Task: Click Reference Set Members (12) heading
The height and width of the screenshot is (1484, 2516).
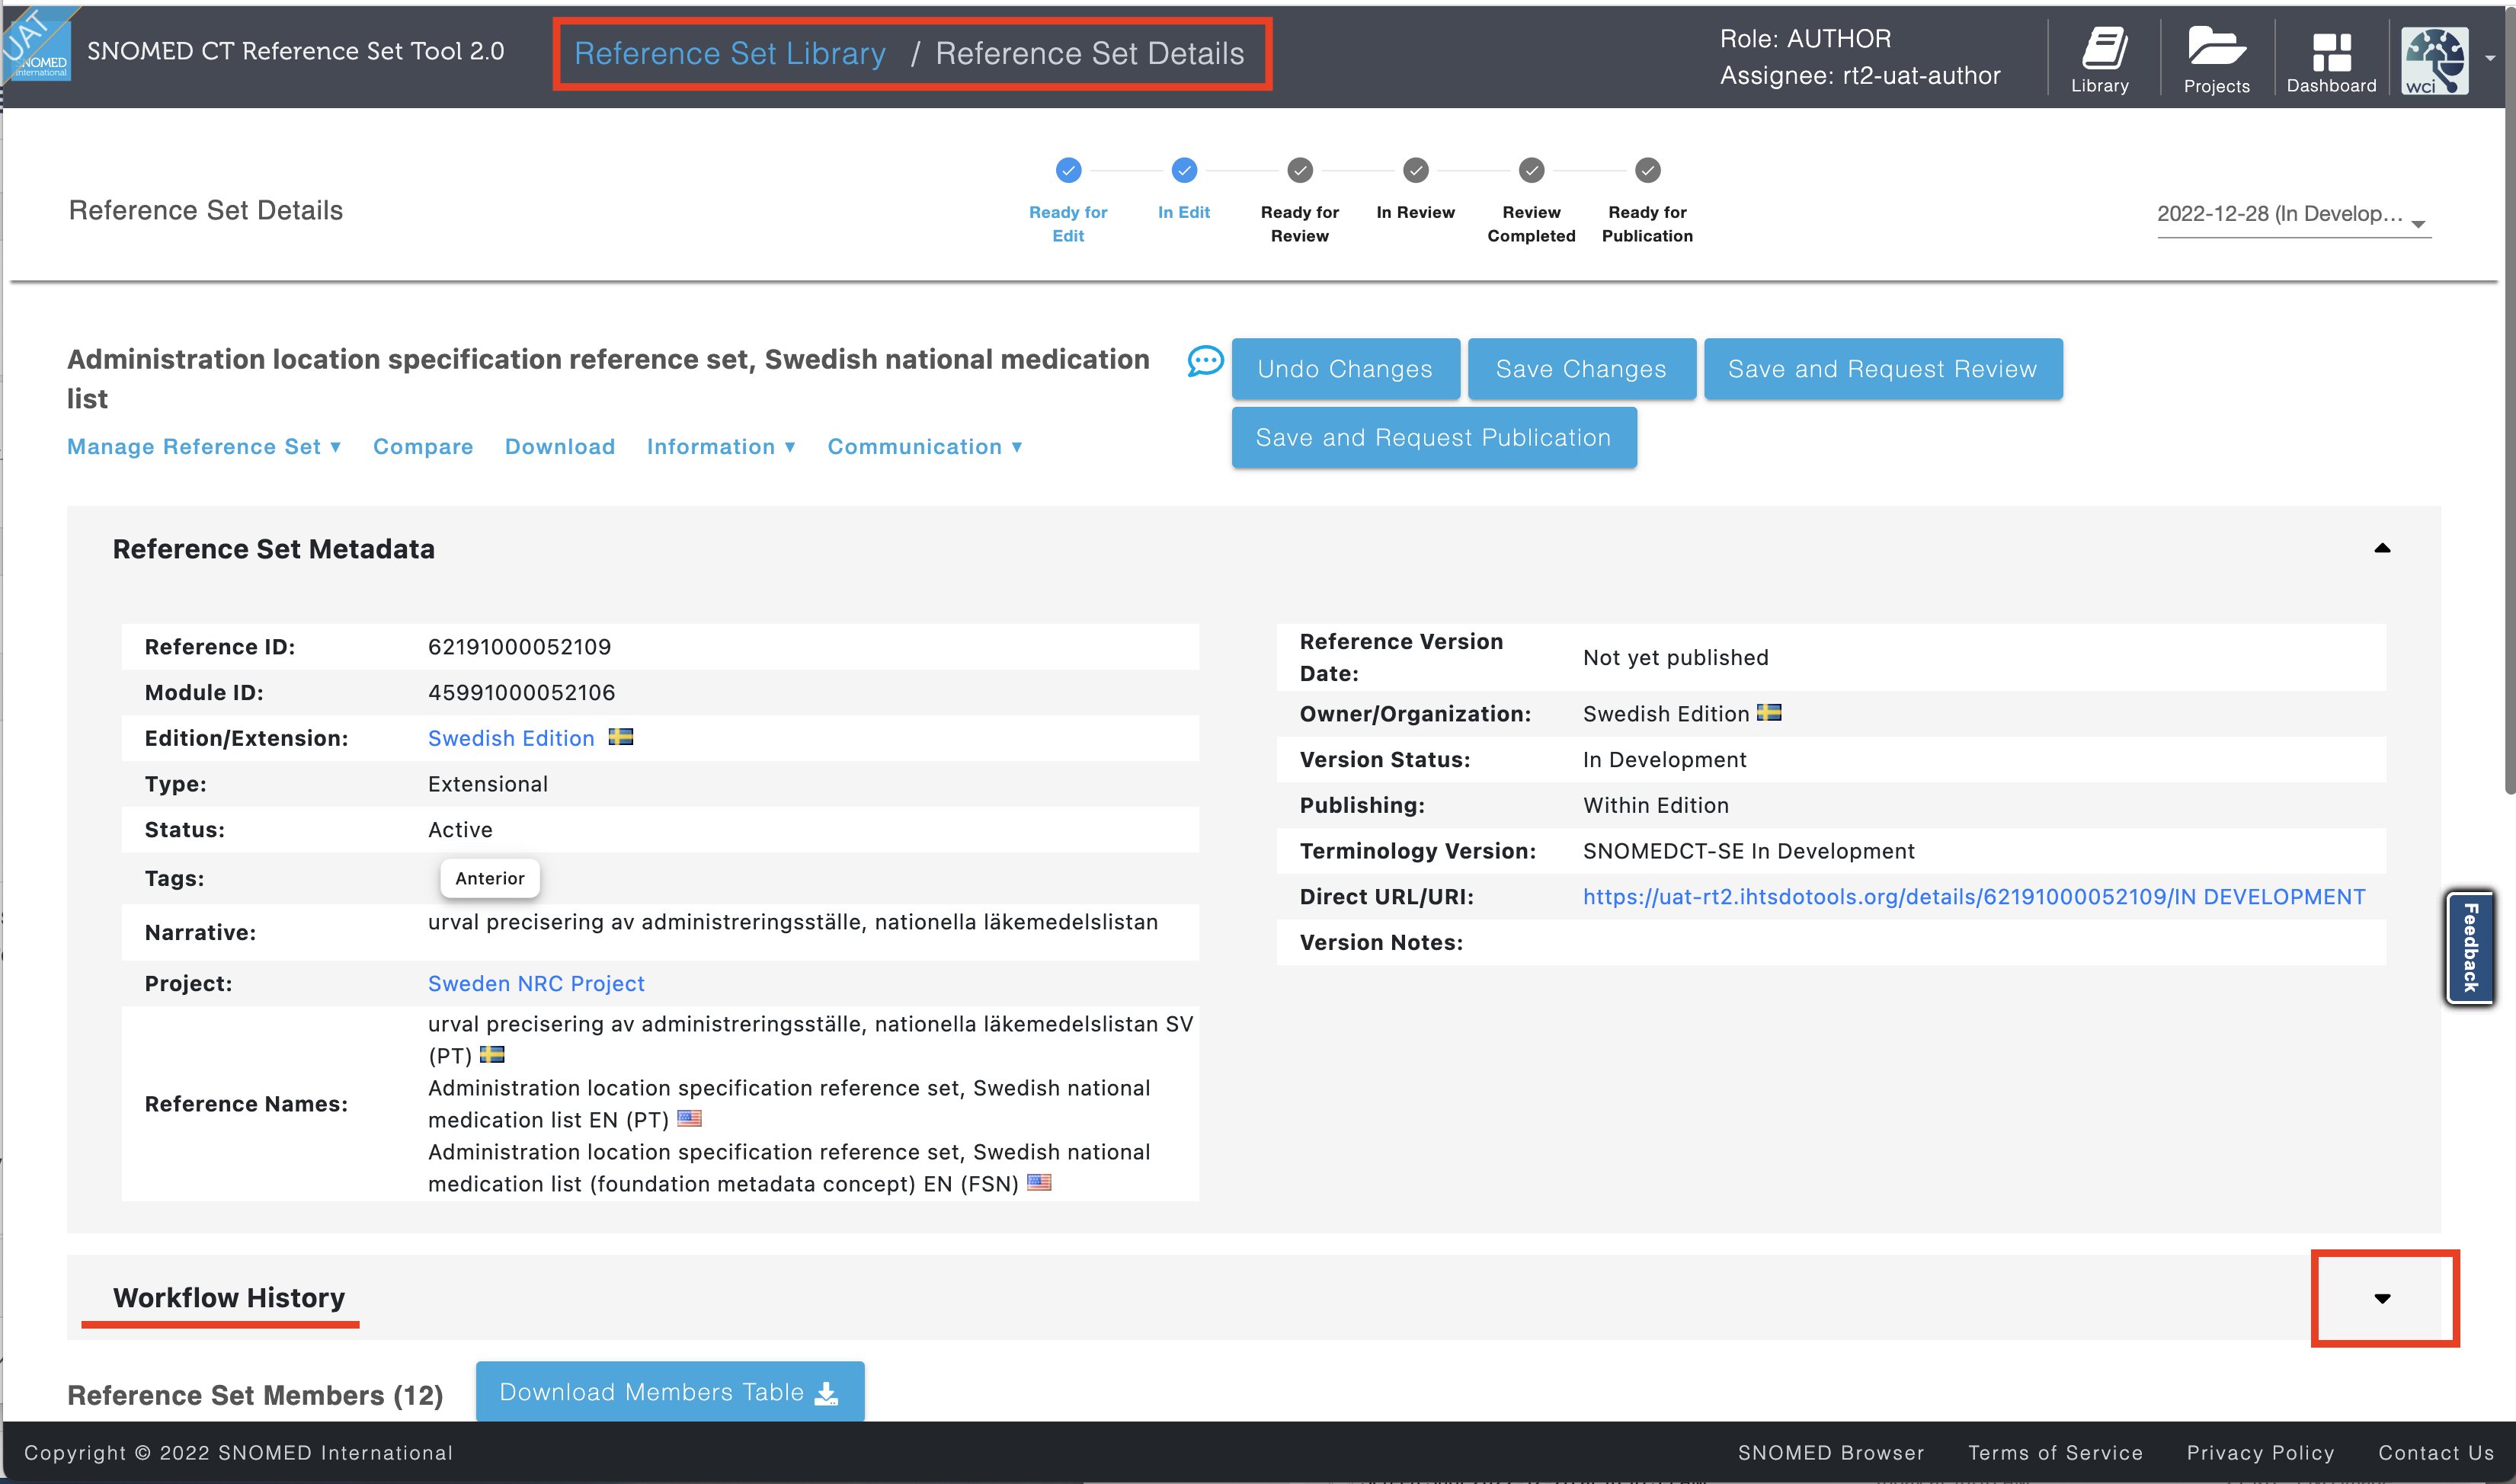Action: pos(255,1395)
